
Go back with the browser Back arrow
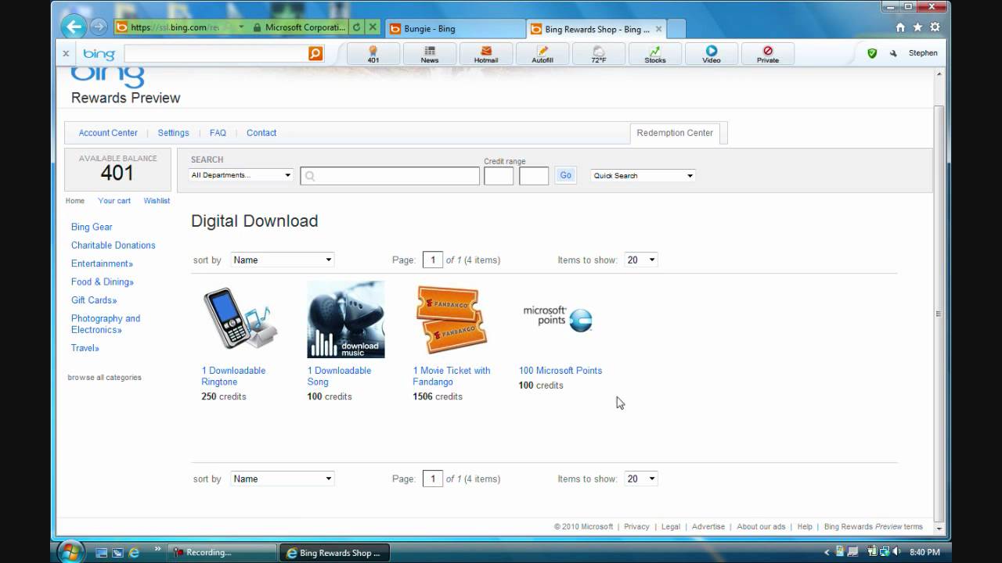74,27
